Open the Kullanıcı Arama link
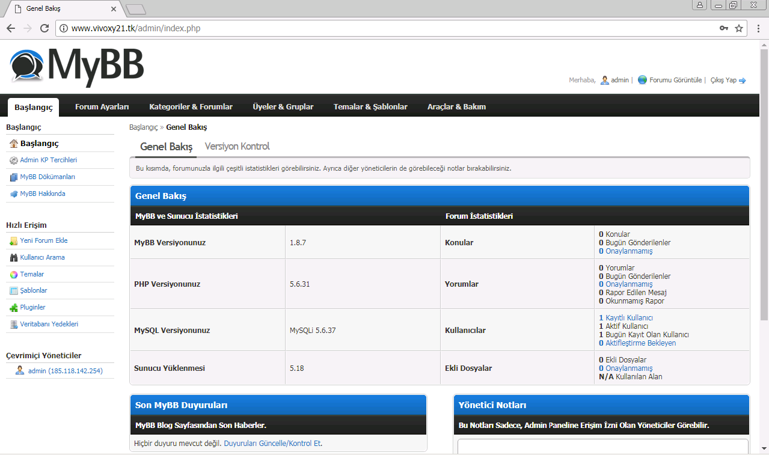 tap(43, 258)
